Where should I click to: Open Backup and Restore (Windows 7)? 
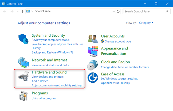(52, 52)
